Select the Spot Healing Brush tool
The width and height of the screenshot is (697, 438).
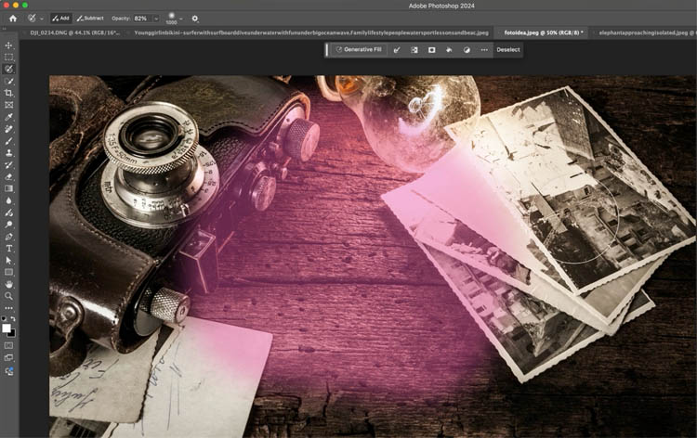(8, 129)
